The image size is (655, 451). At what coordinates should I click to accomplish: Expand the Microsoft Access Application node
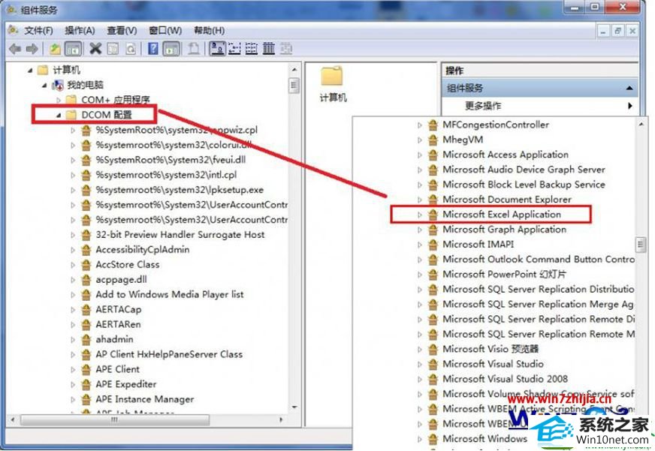(420, 155)
